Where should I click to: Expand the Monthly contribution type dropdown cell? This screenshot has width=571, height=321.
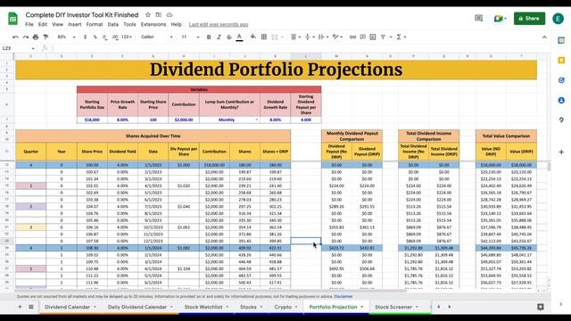click(257, 119)
